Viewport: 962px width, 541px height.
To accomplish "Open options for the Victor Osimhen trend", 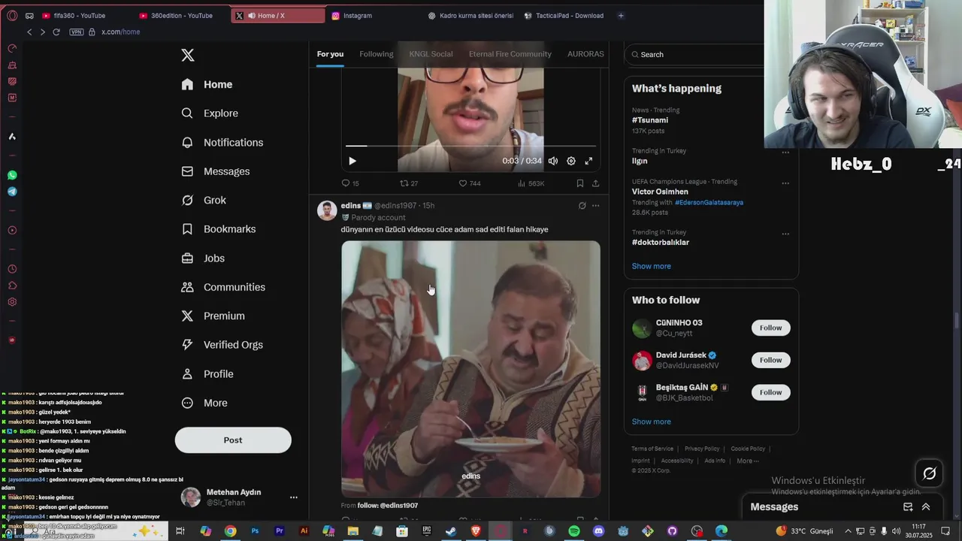I will 785,183.
